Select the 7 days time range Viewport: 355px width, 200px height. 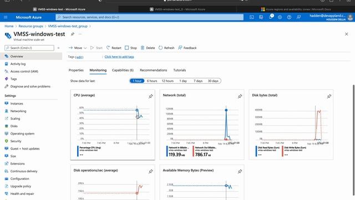click(x=198, y=81)
